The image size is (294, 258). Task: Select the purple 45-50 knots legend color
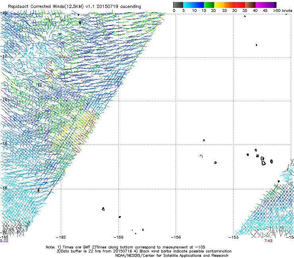pos(271,5)
